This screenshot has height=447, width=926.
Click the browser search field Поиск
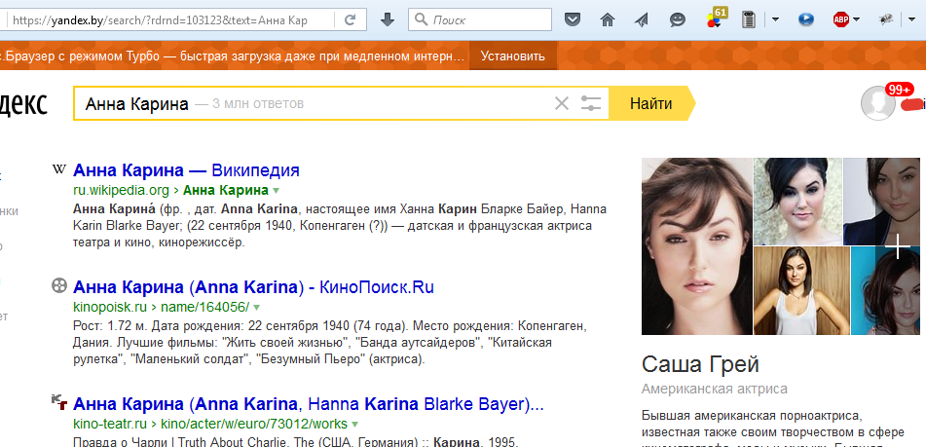(x=479, y=20)
